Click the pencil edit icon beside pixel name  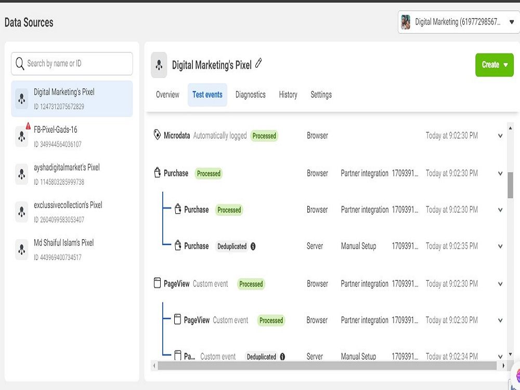point(258,63)
